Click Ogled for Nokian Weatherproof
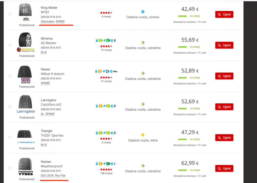 click(x=224, y=169)
